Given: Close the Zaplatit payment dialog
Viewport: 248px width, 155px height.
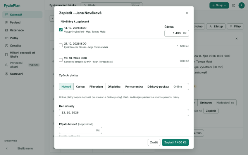Looking at the screenshot, I should pos(187,13).
